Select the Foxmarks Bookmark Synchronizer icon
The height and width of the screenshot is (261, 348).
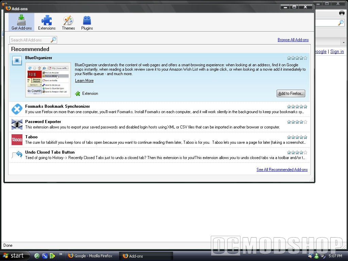point(17,109)
